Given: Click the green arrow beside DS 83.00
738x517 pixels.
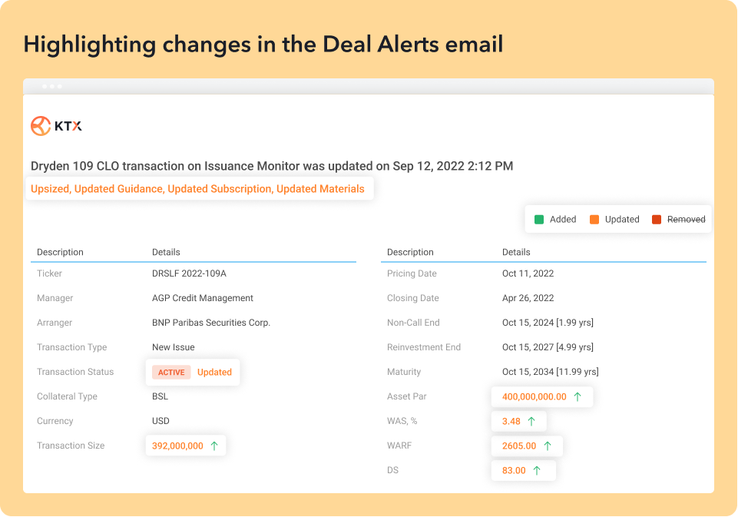Looking at the screenshot, I should tap(536, 470).
